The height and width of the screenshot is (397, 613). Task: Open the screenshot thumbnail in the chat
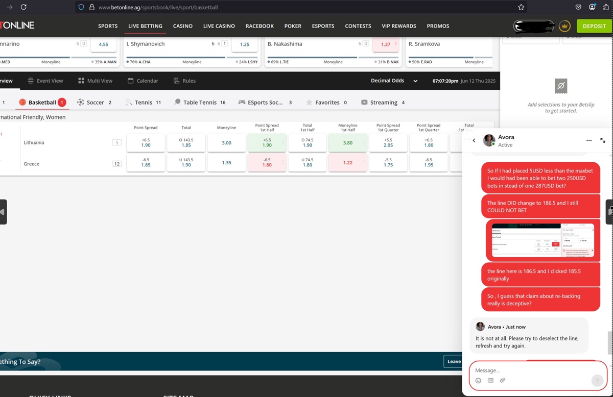(x=543, y=240)
